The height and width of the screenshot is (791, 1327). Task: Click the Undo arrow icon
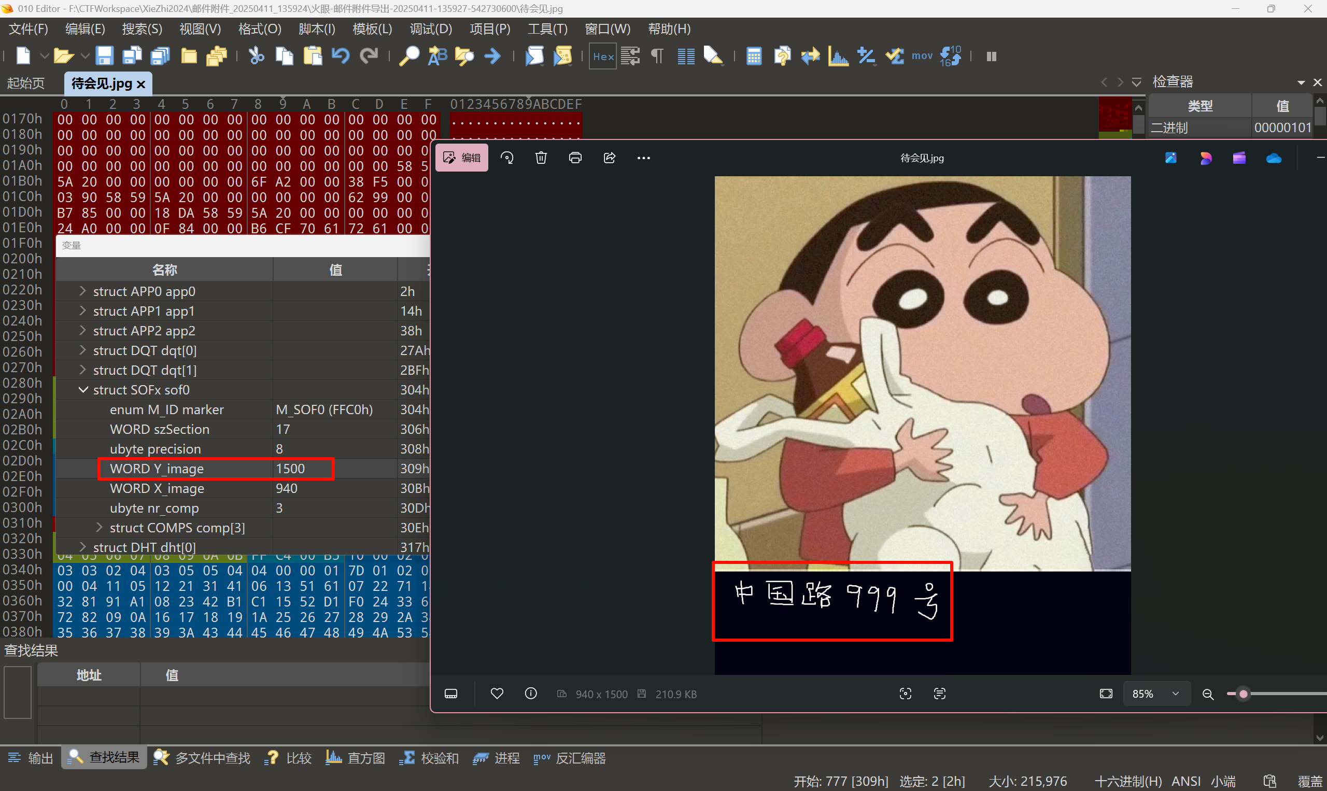341,56
